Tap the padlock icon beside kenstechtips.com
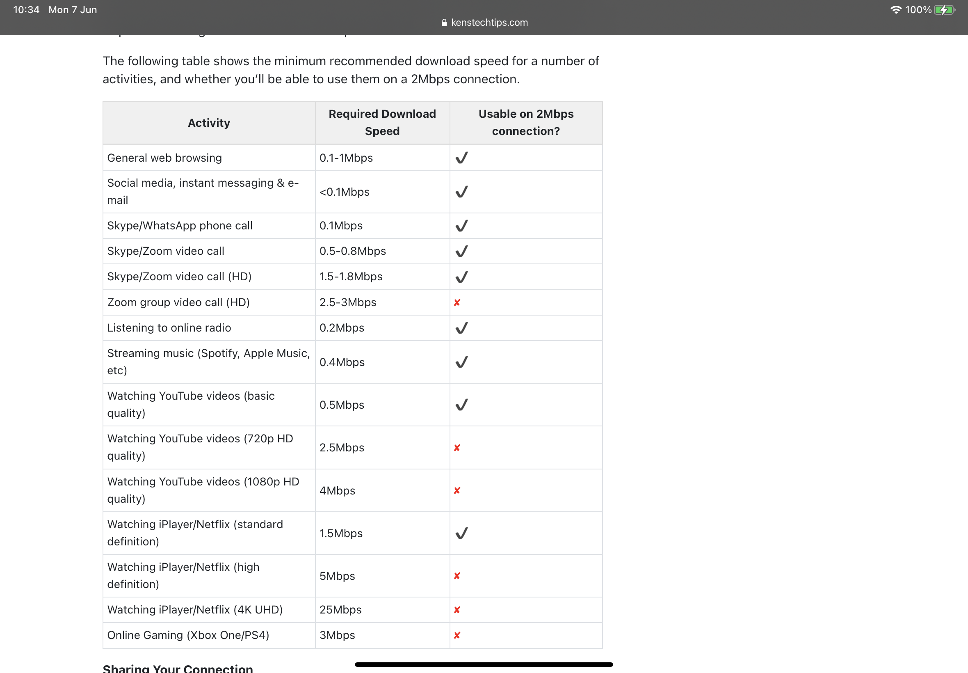 (x=444, y=23)
